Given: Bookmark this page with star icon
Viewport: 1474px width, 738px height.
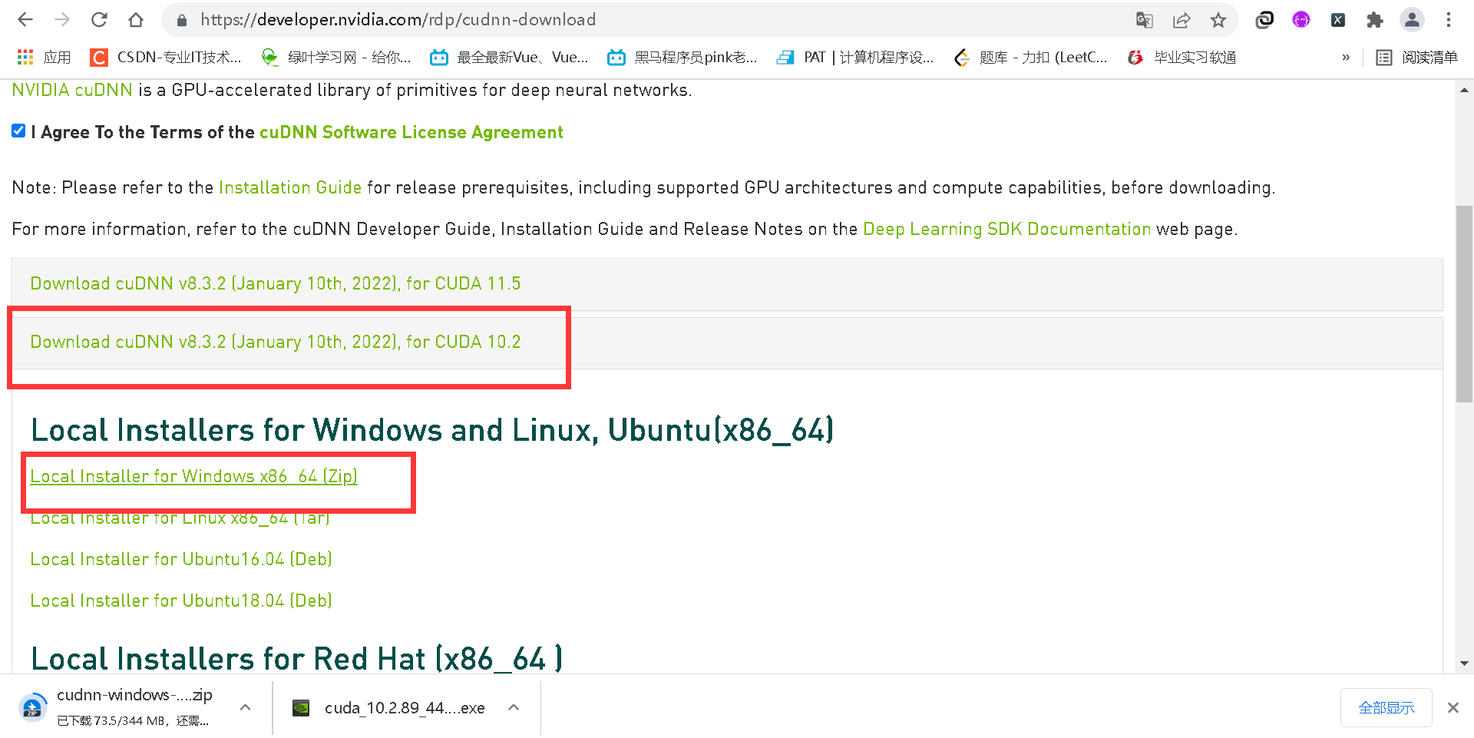Looking at the screenshot, I should pos(1218,20).
